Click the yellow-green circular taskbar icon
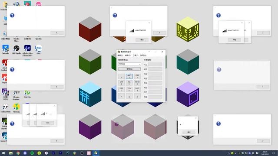The image size is (278, 156). [39, 153]
